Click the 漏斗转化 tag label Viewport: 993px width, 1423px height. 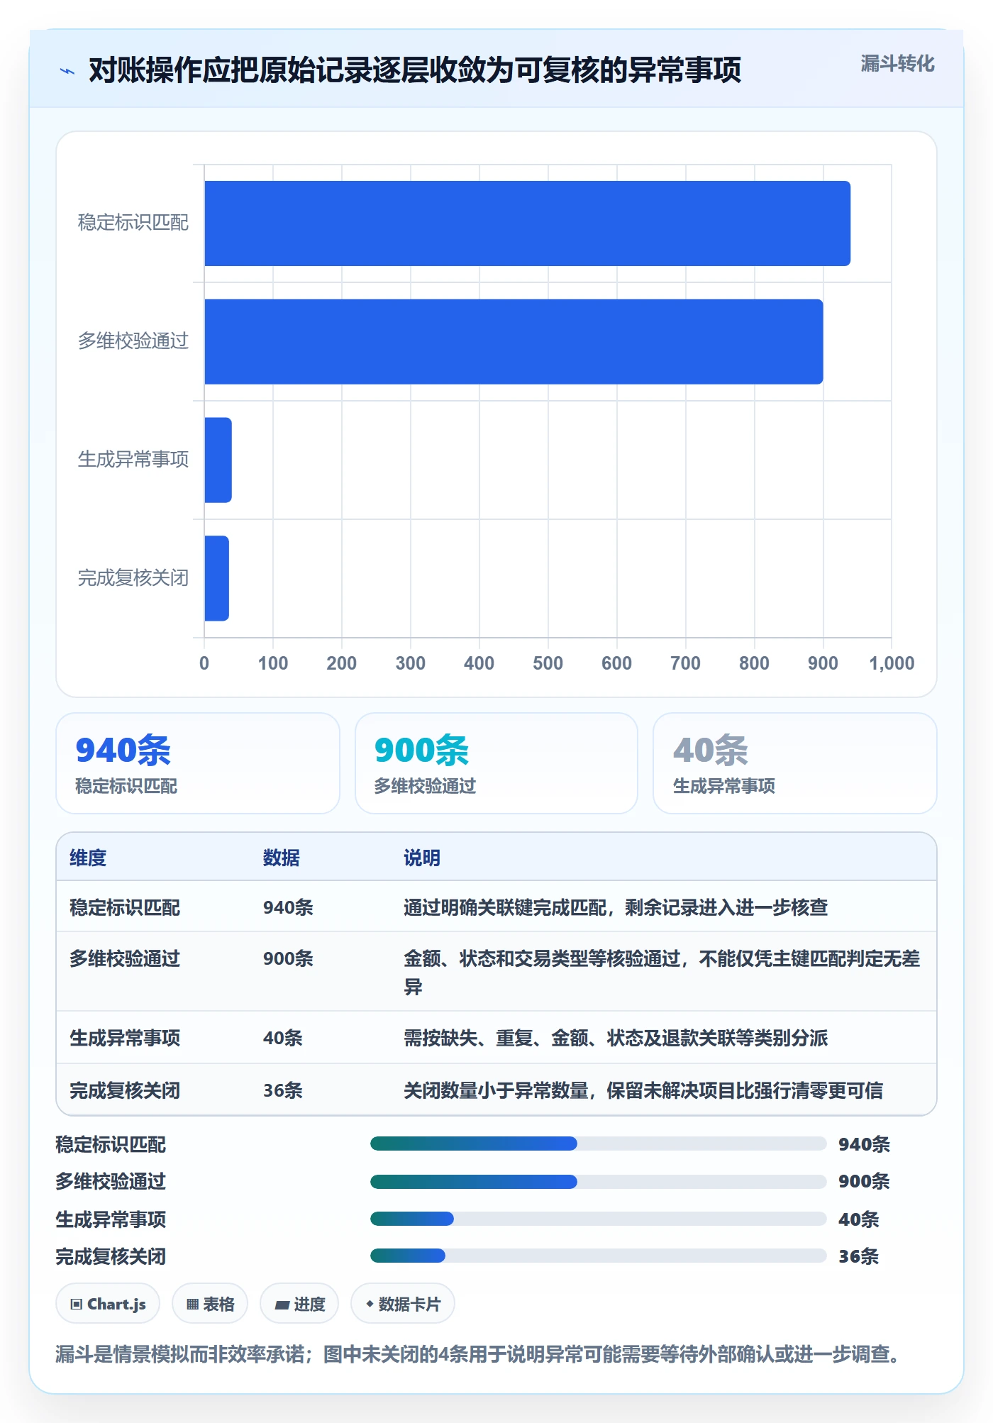[897, 64]
